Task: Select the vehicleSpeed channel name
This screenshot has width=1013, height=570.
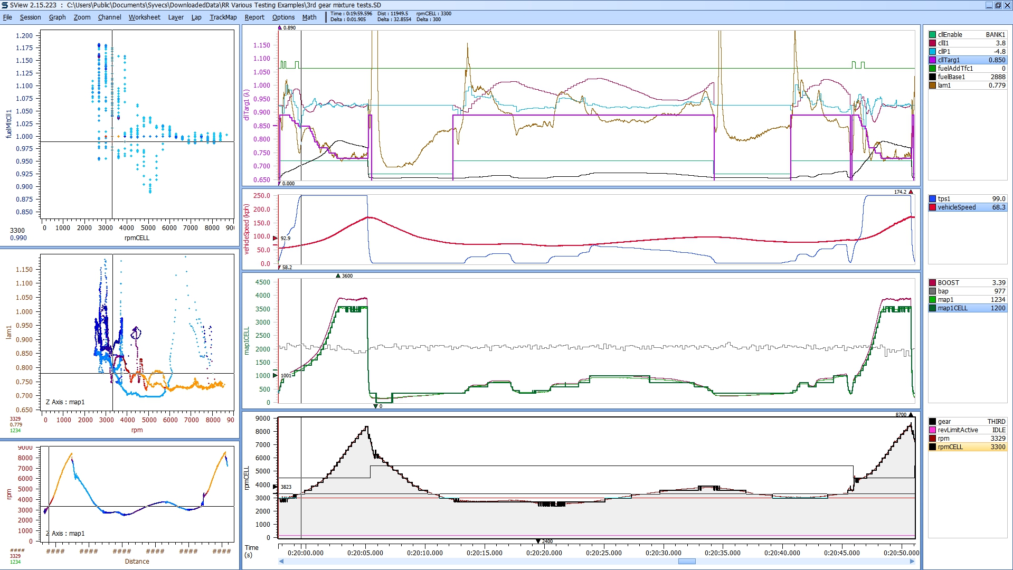Action: click(957, 207)
